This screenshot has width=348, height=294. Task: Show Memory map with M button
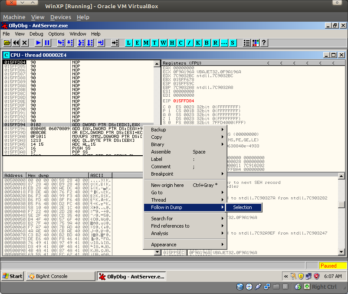pyautogui.click(x=146, y=42)
